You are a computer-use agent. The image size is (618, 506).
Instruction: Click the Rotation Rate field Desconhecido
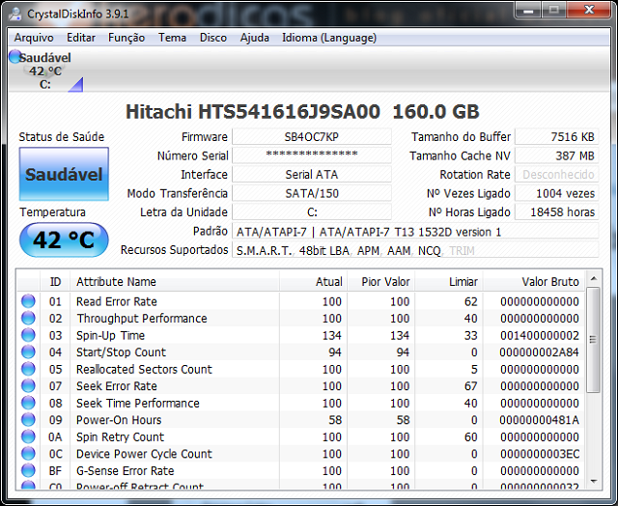coord(556,174)
